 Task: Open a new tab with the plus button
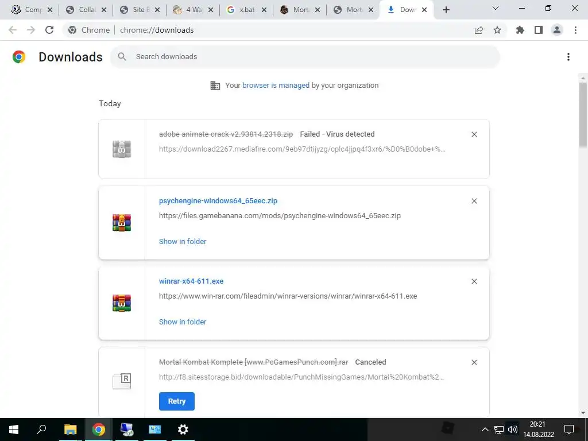(x=446, y=10)
